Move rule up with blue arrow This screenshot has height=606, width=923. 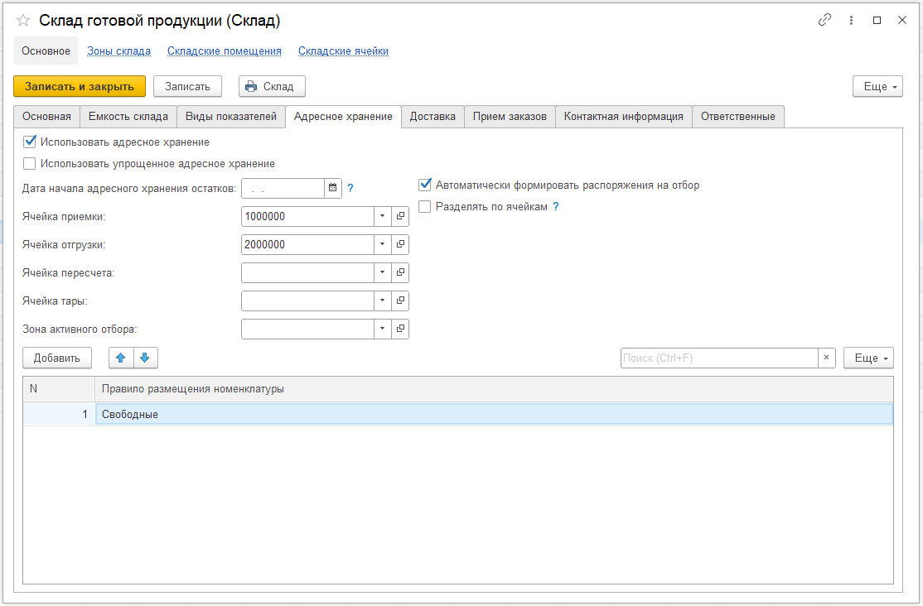(x=121, y=358)
